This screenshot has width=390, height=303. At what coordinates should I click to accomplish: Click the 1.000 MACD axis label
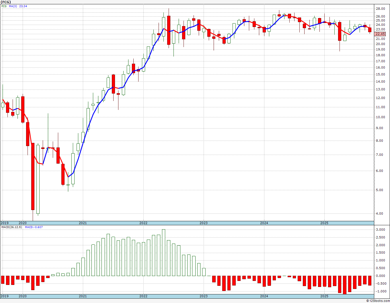[380, 261]
